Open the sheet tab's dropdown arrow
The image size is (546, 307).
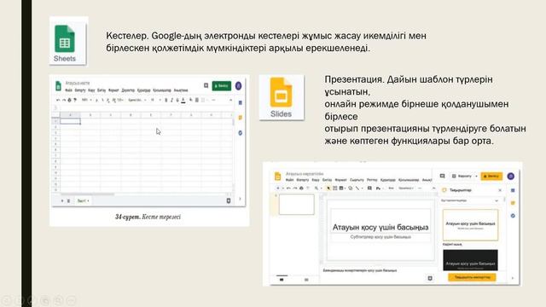[88, 201]
